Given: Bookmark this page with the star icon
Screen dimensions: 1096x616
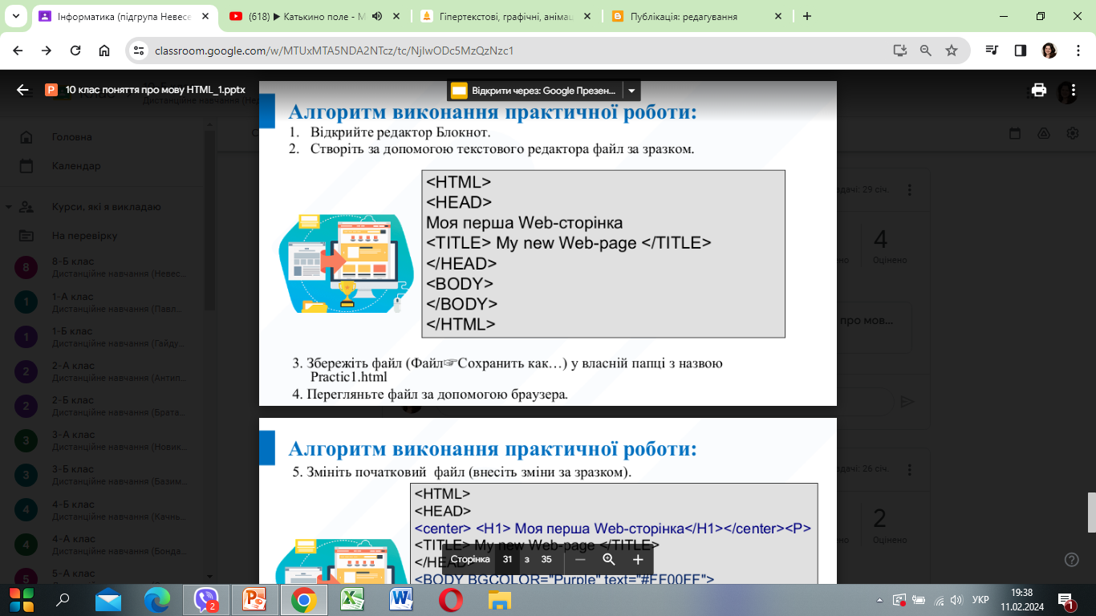Looking at the screenshot, I should (952, 51).
